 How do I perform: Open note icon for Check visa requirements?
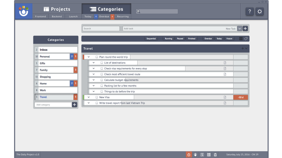click(225, 68)
